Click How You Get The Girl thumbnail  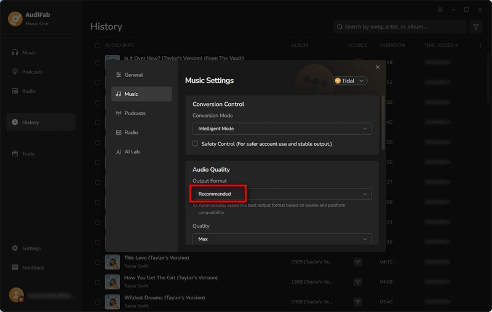[x=113, y=282]
